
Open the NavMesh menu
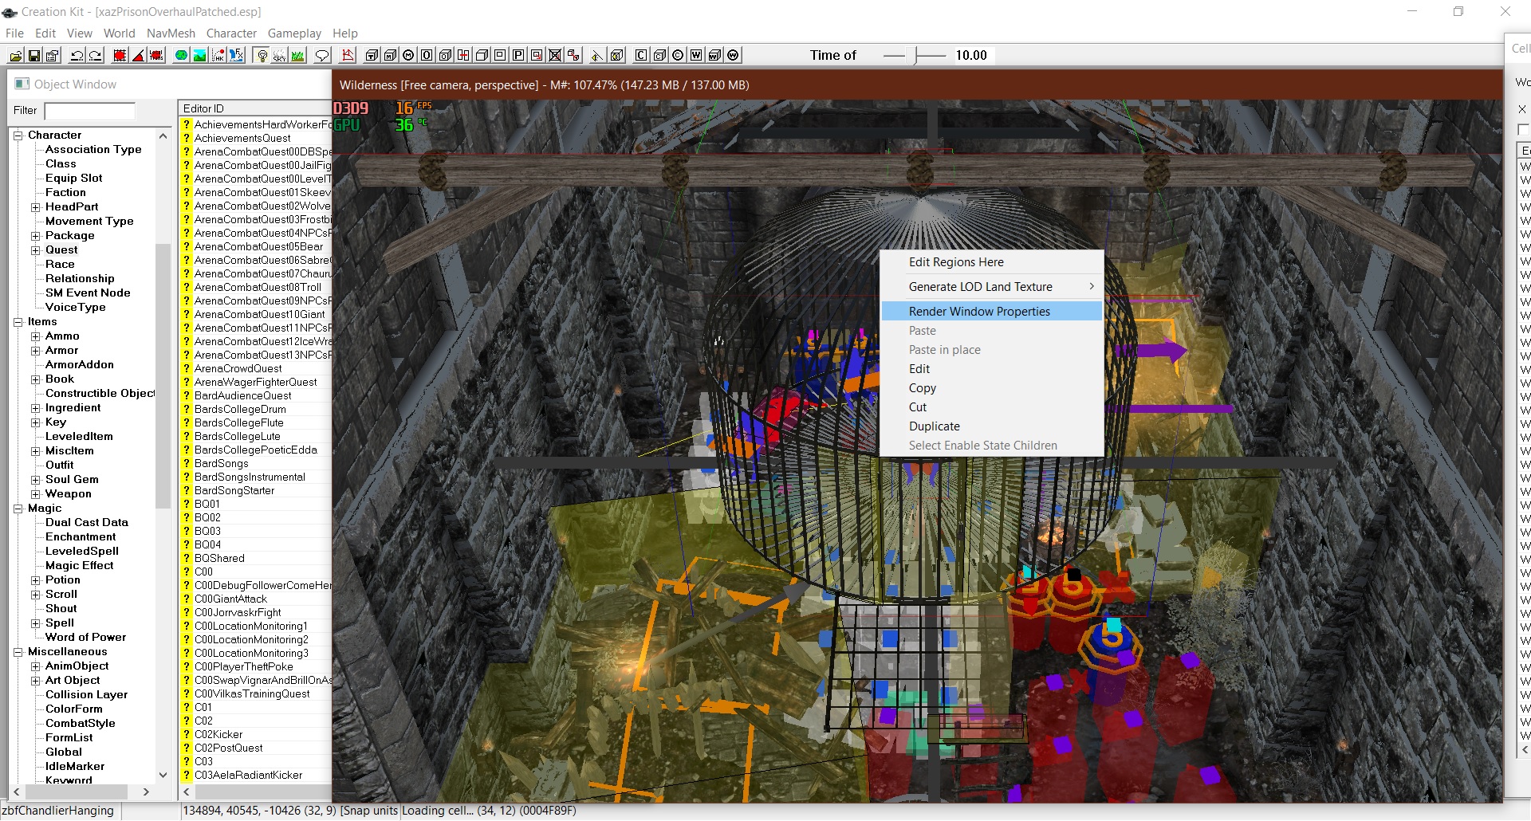click(x=171, y=33)
